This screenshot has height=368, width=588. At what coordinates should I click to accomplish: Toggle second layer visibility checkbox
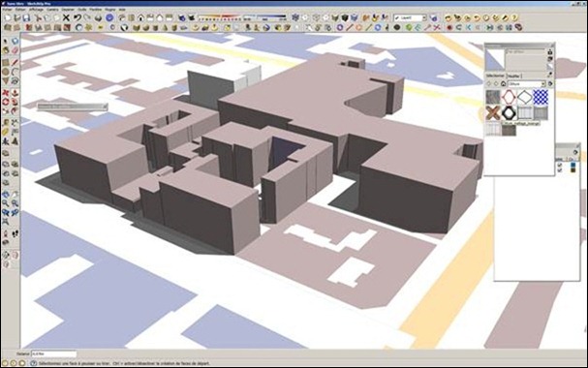(x=560, y=170)
